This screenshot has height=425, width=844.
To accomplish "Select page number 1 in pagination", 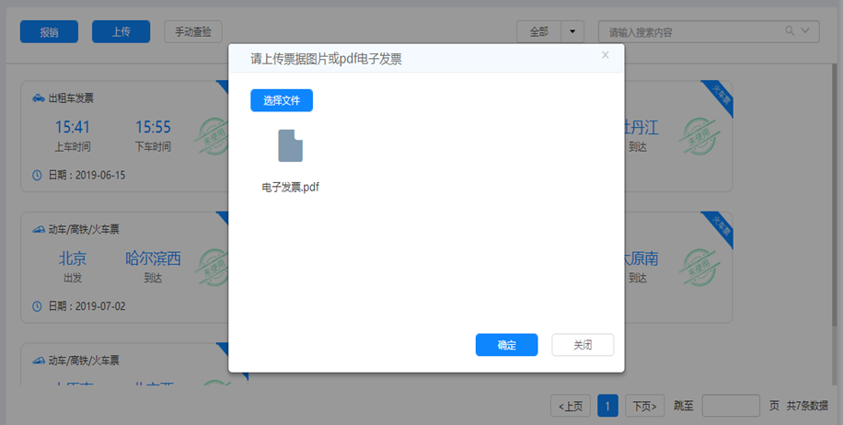I will coord(607,406).
